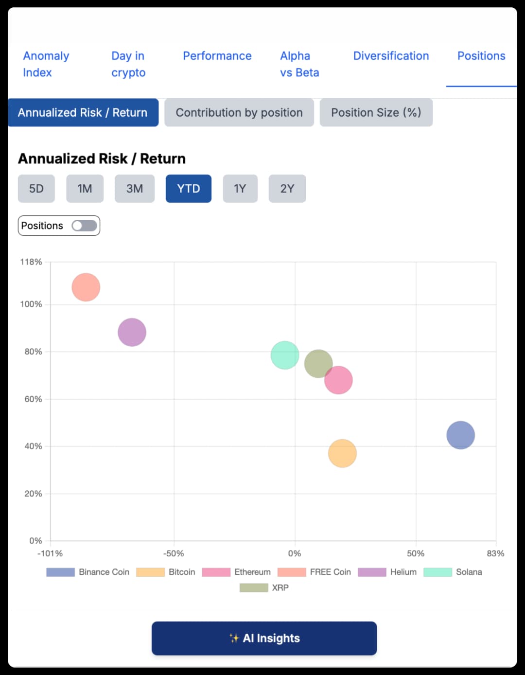The height and width of the screenshot is (675, 525).
Task: Click the FREE Coin bubble on chart
Action: pyautogui.click(x=86, y=287)
